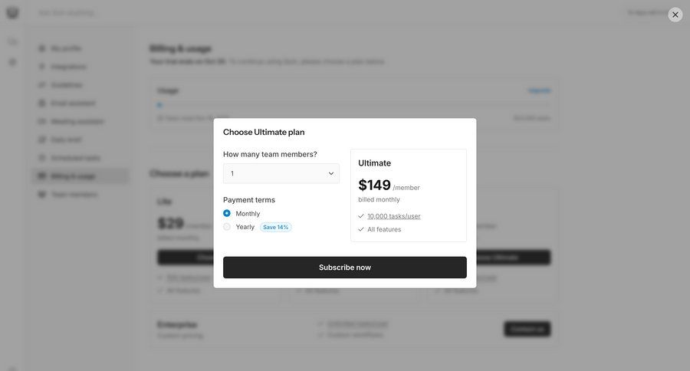Open My profile in the sidebar
Screen dimensions: 690x371
(x=65, y=48)
